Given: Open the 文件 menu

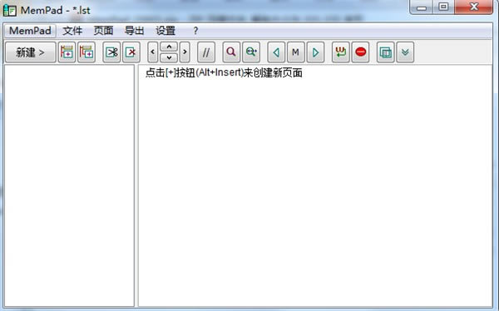Looking at the screenshot, I should 72,31.
